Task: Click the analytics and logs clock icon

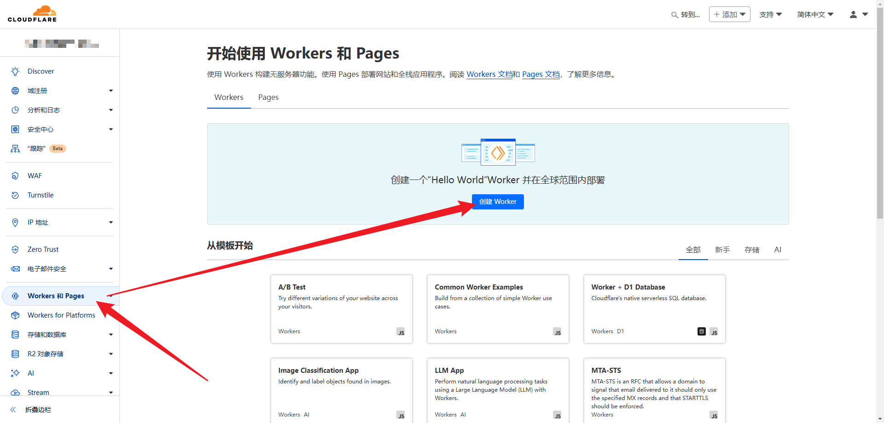Action: (x=15, y=110)
